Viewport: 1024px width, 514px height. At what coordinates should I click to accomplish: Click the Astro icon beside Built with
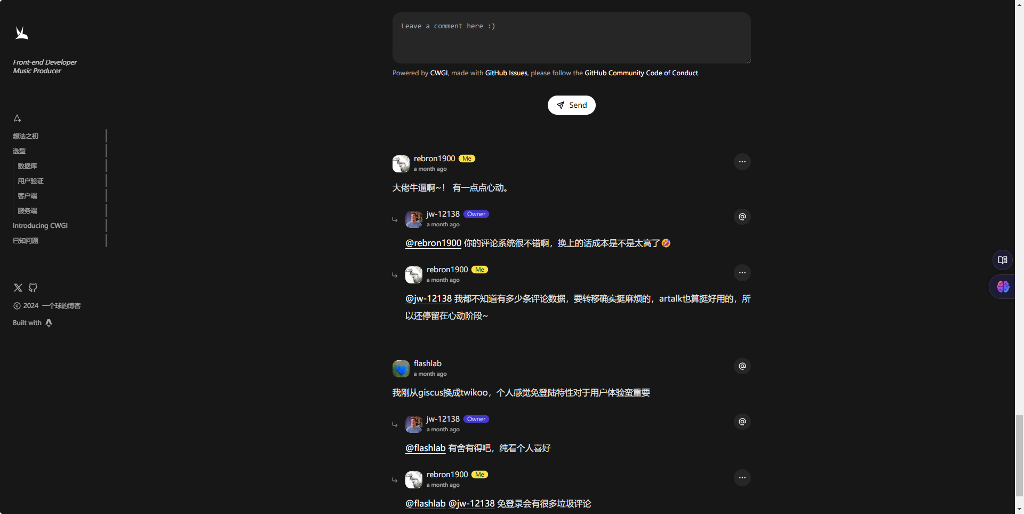49,323
